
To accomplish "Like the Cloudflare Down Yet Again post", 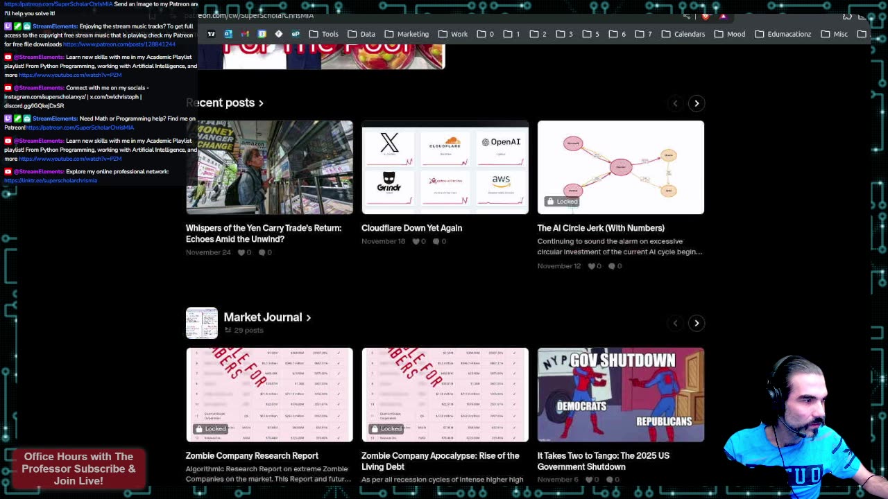I will click(x=419, y=241).
